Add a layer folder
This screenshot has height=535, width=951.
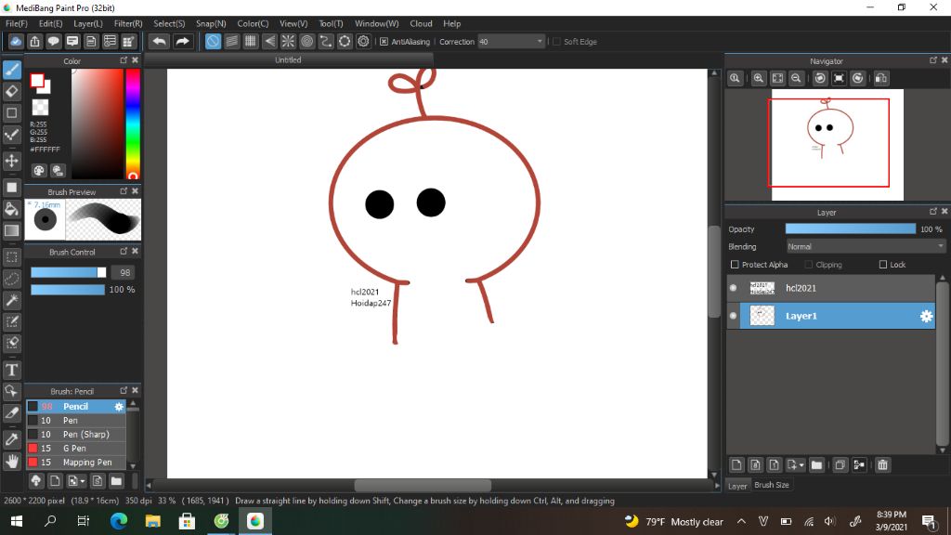click(816, 465)
